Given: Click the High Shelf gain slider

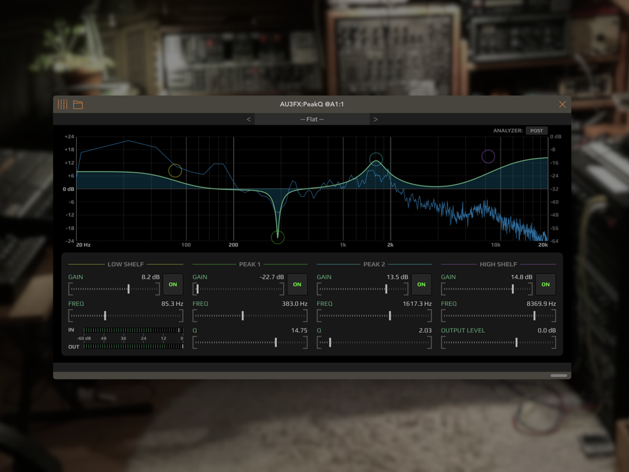Looking at the screenshot, I should 487,289.
